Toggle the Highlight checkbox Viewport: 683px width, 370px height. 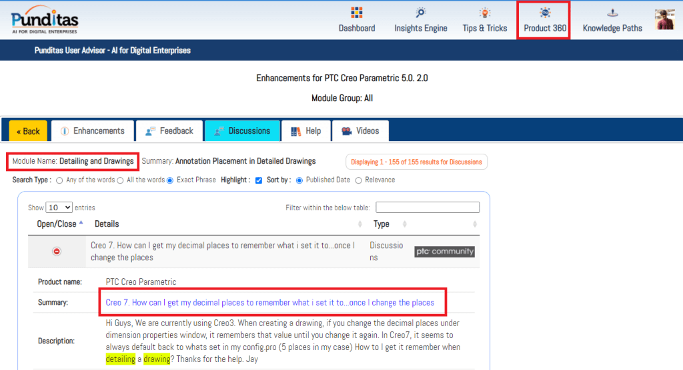pyautogui.click(x=259, y=180)
